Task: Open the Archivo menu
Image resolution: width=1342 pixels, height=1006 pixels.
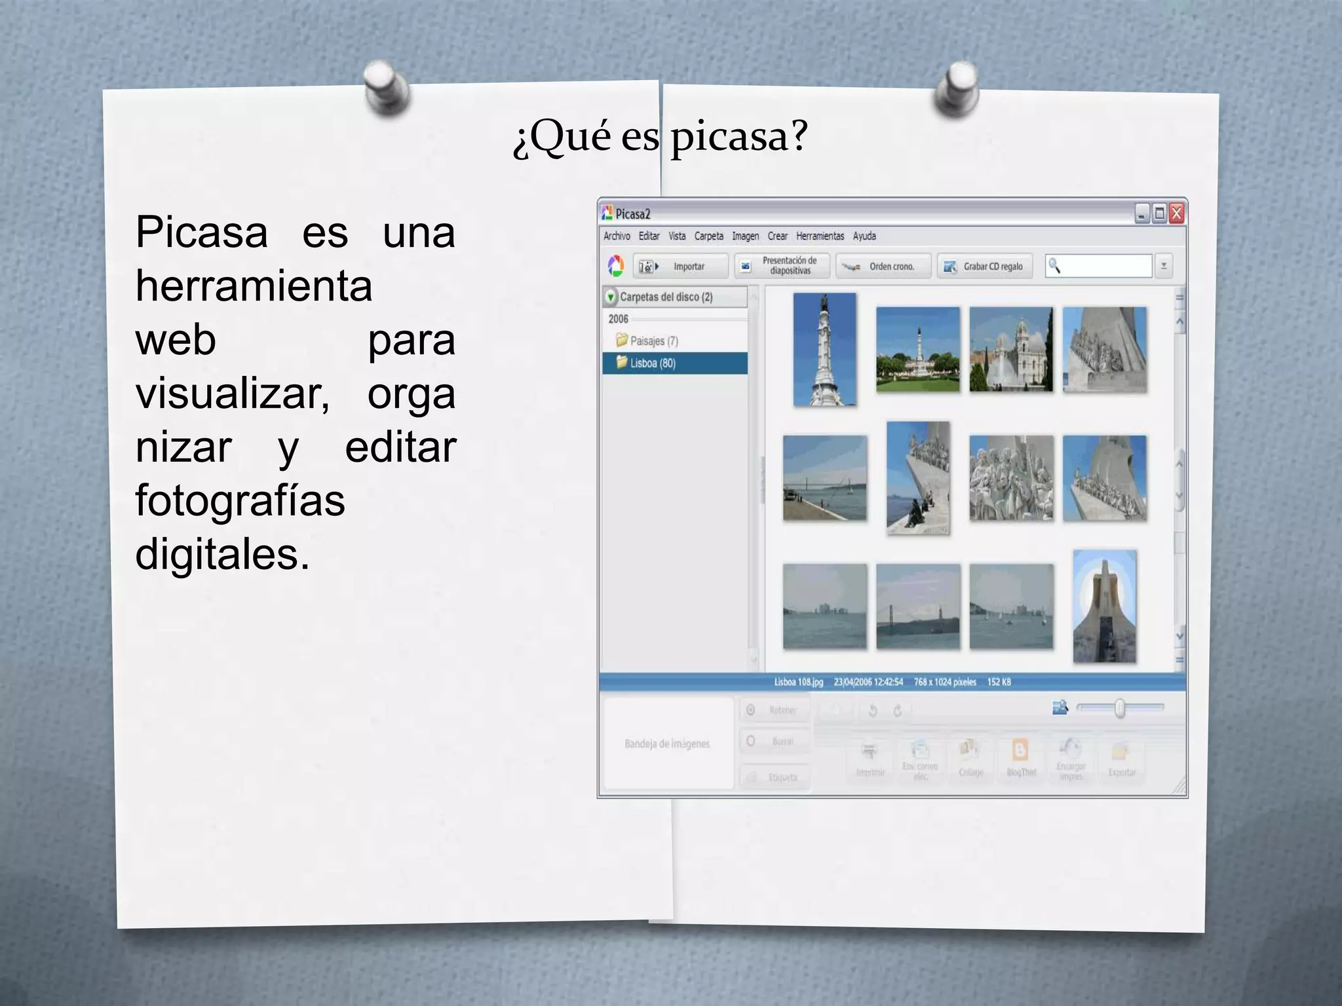Action: coord(617,236)
